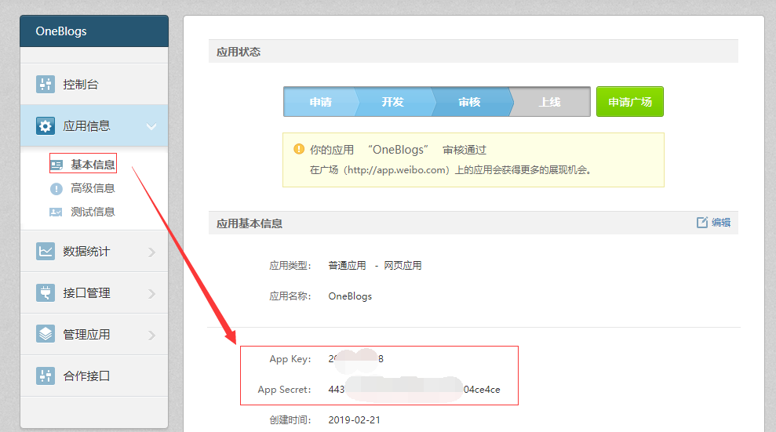Click the 高级信息 exclamation icon
The height and width of the screenshot is (432, 776).
coord(56,189)
